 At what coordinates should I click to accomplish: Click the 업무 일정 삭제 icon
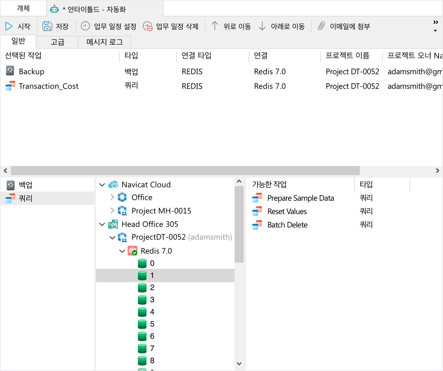point(148,26)
